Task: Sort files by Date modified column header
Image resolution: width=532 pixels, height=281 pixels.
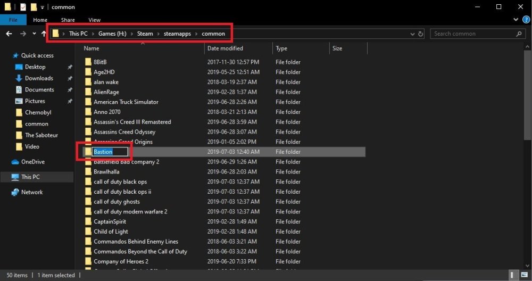Action: (225, 48)
